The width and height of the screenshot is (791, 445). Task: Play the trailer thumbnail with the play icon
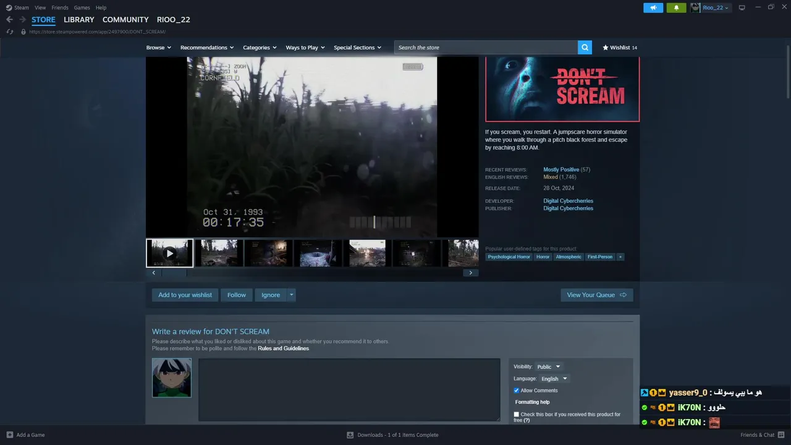click(169, 253)
